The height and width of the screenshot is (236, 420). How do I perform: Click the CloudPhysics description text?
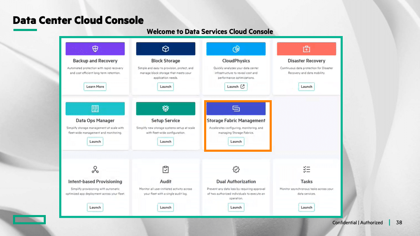tap(236, 73)
